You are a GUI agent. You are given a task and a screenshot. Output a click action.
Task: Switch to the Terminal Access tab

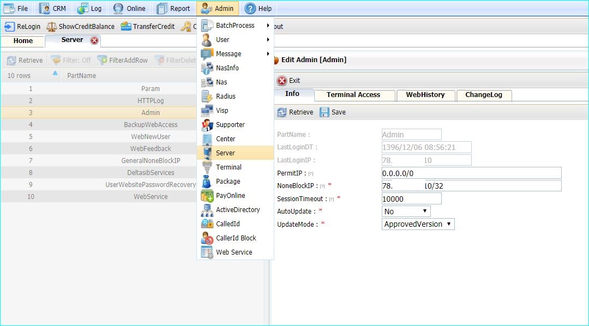[x=353, y=95]
